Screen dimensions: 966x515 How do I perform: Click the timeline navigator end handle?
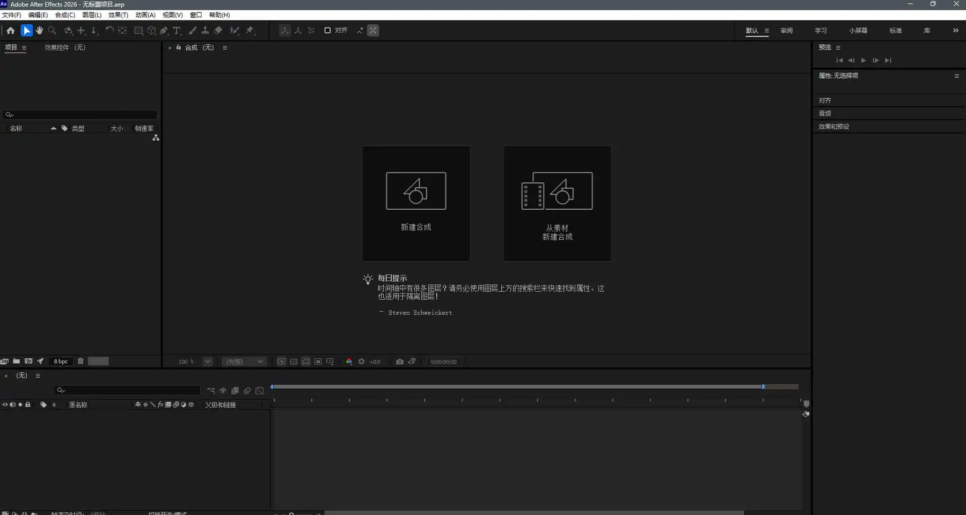click(x=763, y=386)
